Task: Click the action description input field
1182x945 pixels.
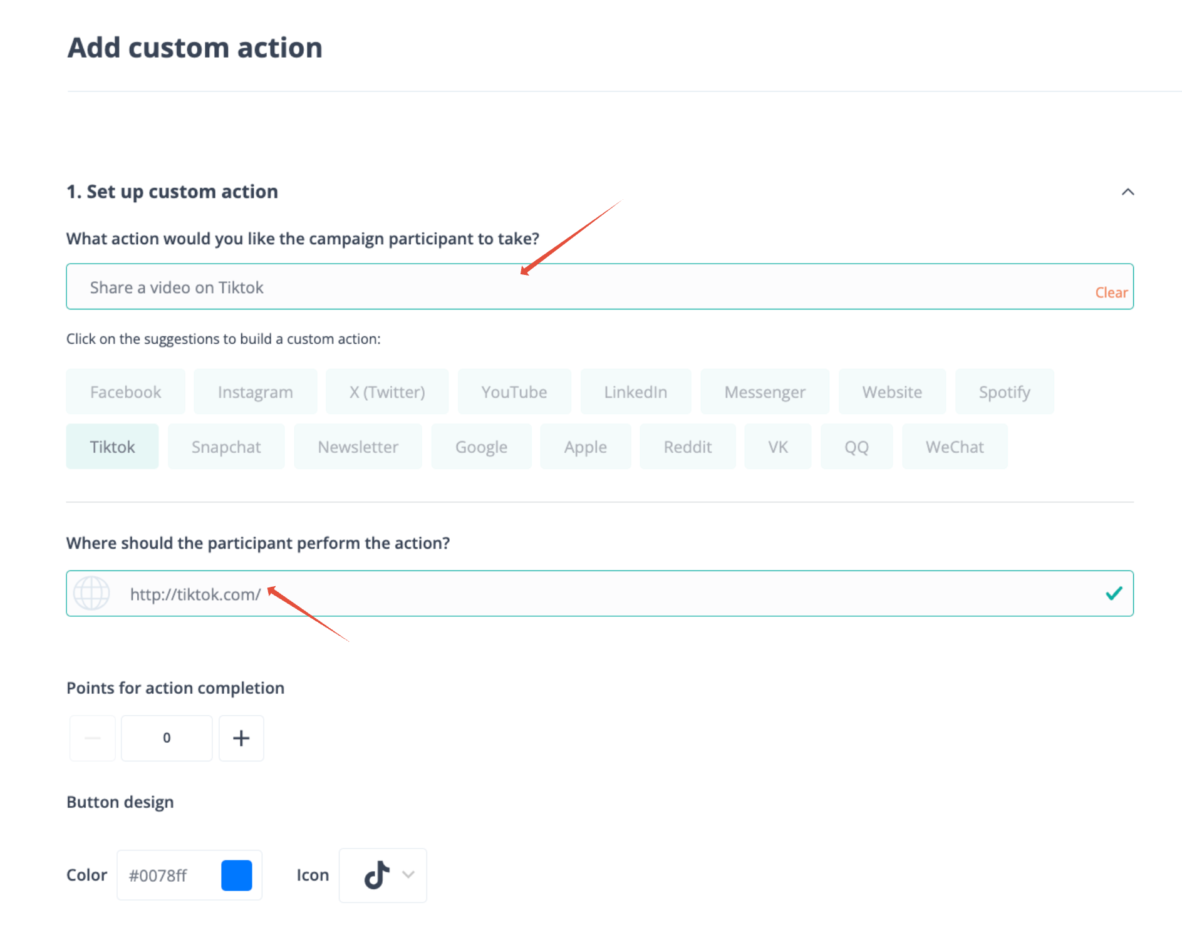Action: [599, 287]
